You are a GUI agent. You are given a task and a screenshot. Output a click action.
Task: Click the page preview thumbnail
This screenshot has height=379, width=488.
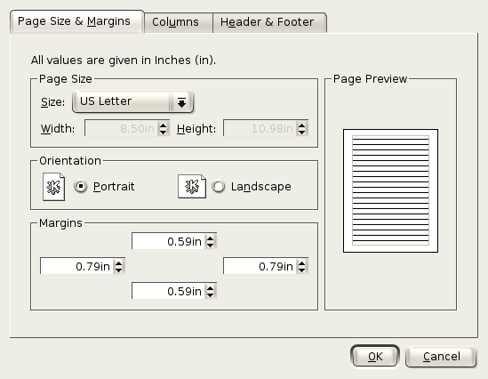coord(390,190)
